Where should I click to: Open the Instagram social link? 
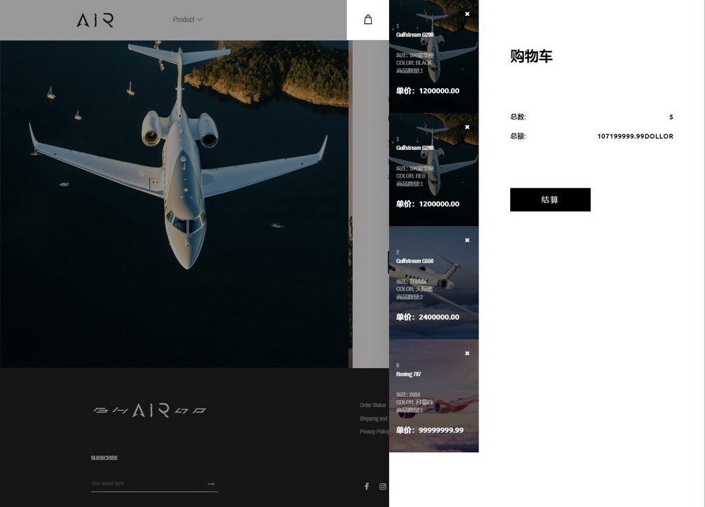pos(383,486)
